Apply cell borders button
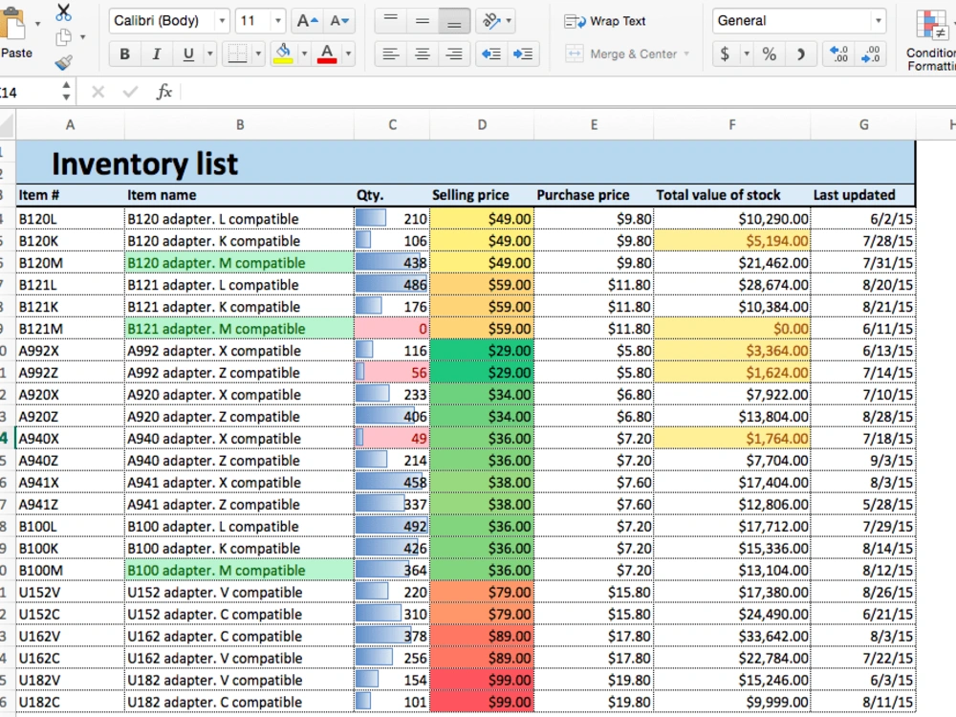This screenshot has height=717, width=956. click(237, 54)
